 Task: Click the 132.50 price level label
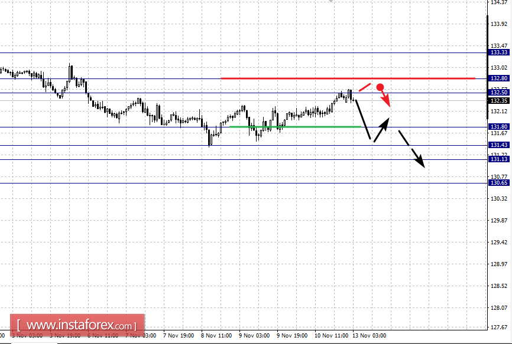pyautogui.click(x=499, y=93)
